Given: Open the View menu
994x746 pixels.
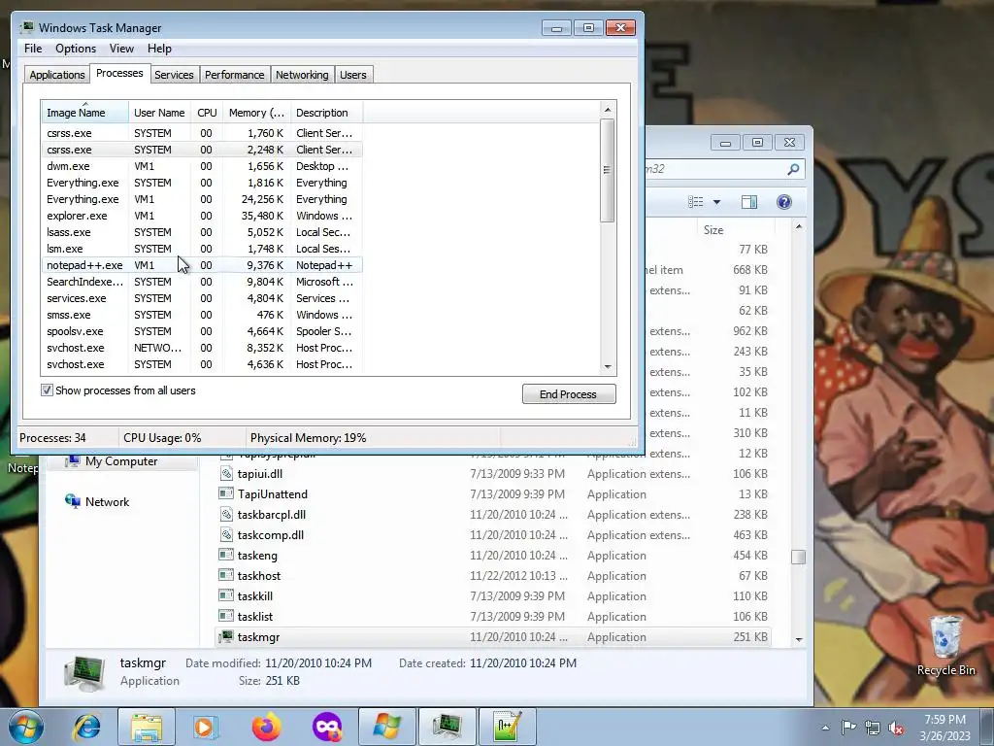Looking at the screenshot, I should coord(121,49).
